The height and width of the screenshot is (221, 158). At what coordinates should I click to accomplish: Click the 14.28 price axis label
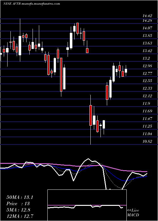[x=147, y=21]
